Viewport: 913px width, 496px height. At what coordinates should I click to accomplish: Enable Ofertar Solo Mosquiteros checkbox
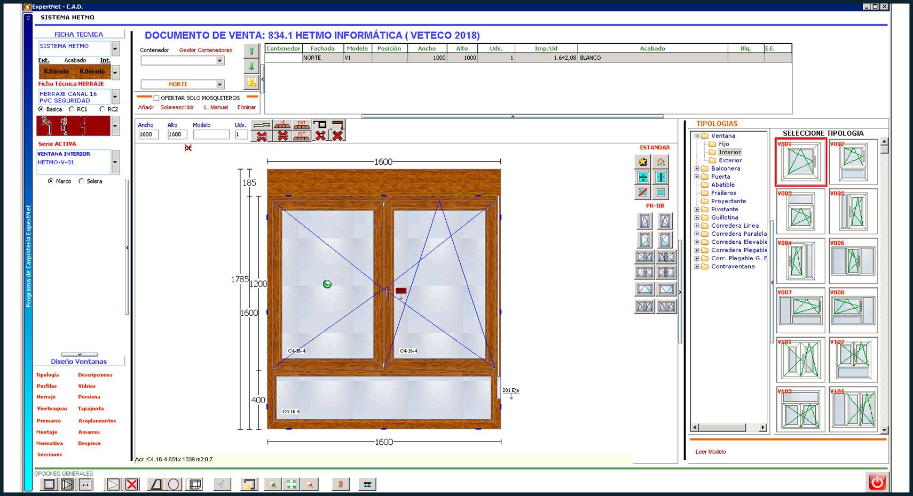(x=156, y=98)
